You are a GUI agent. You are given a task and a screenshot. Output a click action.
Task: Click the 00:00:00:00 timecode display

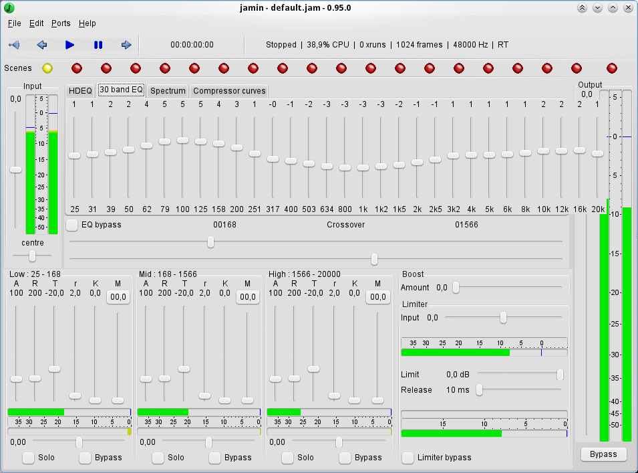coord(192,45)
